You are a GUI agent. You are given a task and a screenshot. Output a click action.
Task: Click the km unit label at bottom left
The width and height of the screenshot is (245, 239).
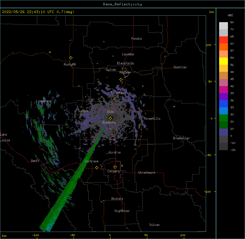[x=4, y=236]
